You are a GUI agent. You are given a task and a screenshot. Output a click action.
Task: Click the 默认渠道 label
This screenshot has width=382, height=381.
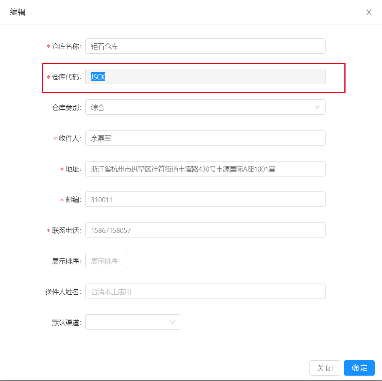coord(66,322)
